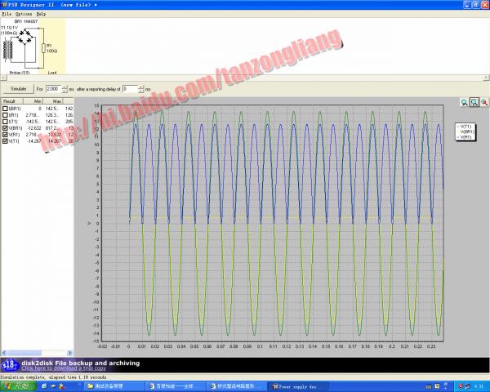490x392 pixels.
Task: Uncheck the V(T1) result checkbox
Action: (x=5, y=141)
